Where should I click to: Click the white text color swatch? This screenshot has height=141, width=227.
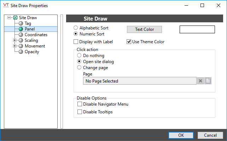(197, 29)
